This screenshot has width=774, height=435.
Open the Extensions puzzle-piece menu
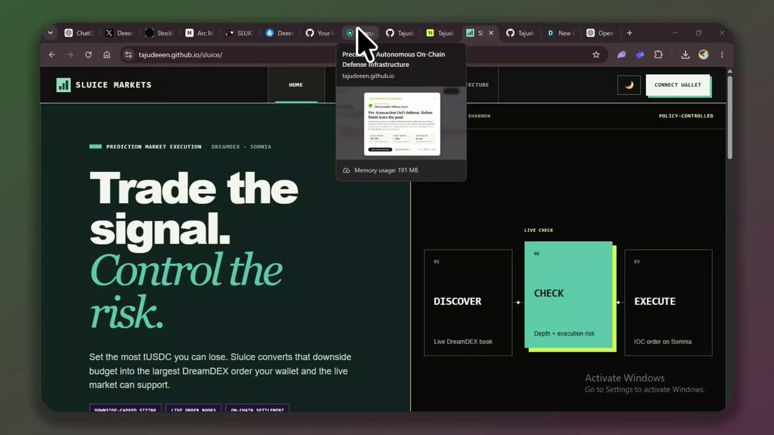pos(659,55)
